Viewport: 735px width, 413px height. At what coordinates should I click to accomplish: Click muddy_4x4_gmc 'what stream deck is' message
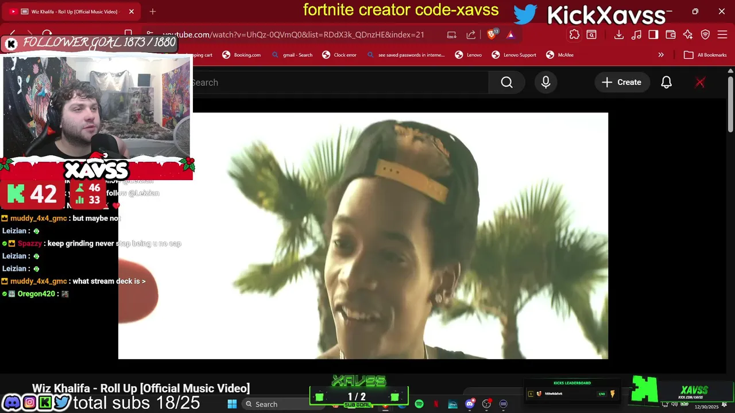pos(73,281)
